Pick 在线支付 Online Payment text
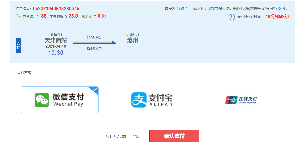The image size is (302, 147). [x=248, y=100]
